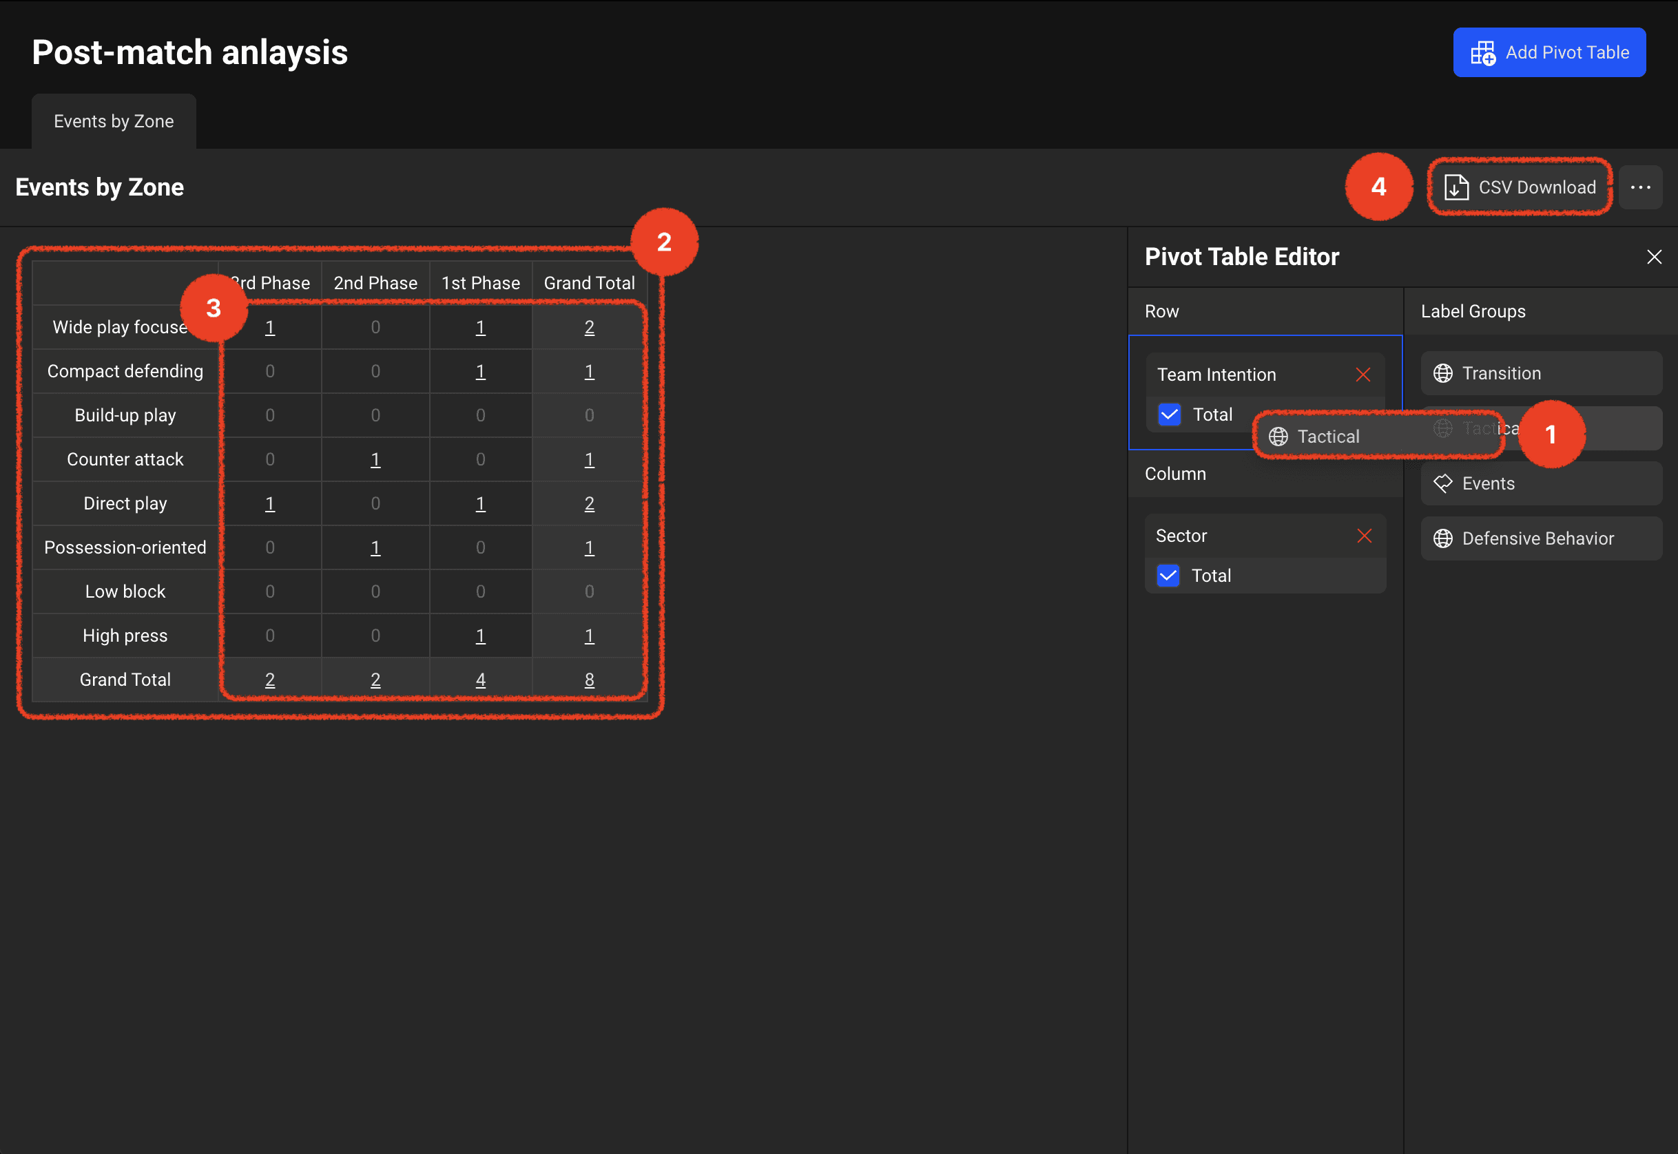
Task: Click tag icon on Events label group
Action: pos(1443,483)
